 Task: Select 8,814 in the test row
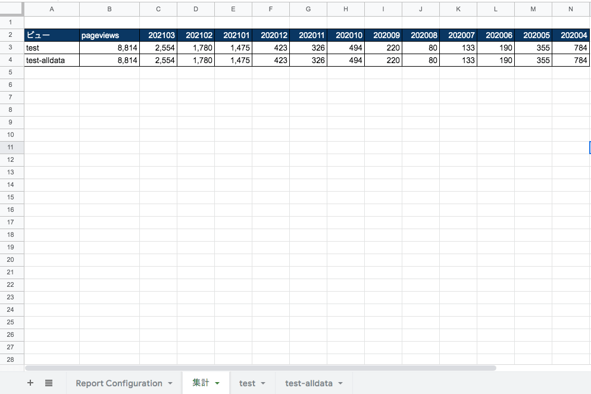[x=110, y=48]
